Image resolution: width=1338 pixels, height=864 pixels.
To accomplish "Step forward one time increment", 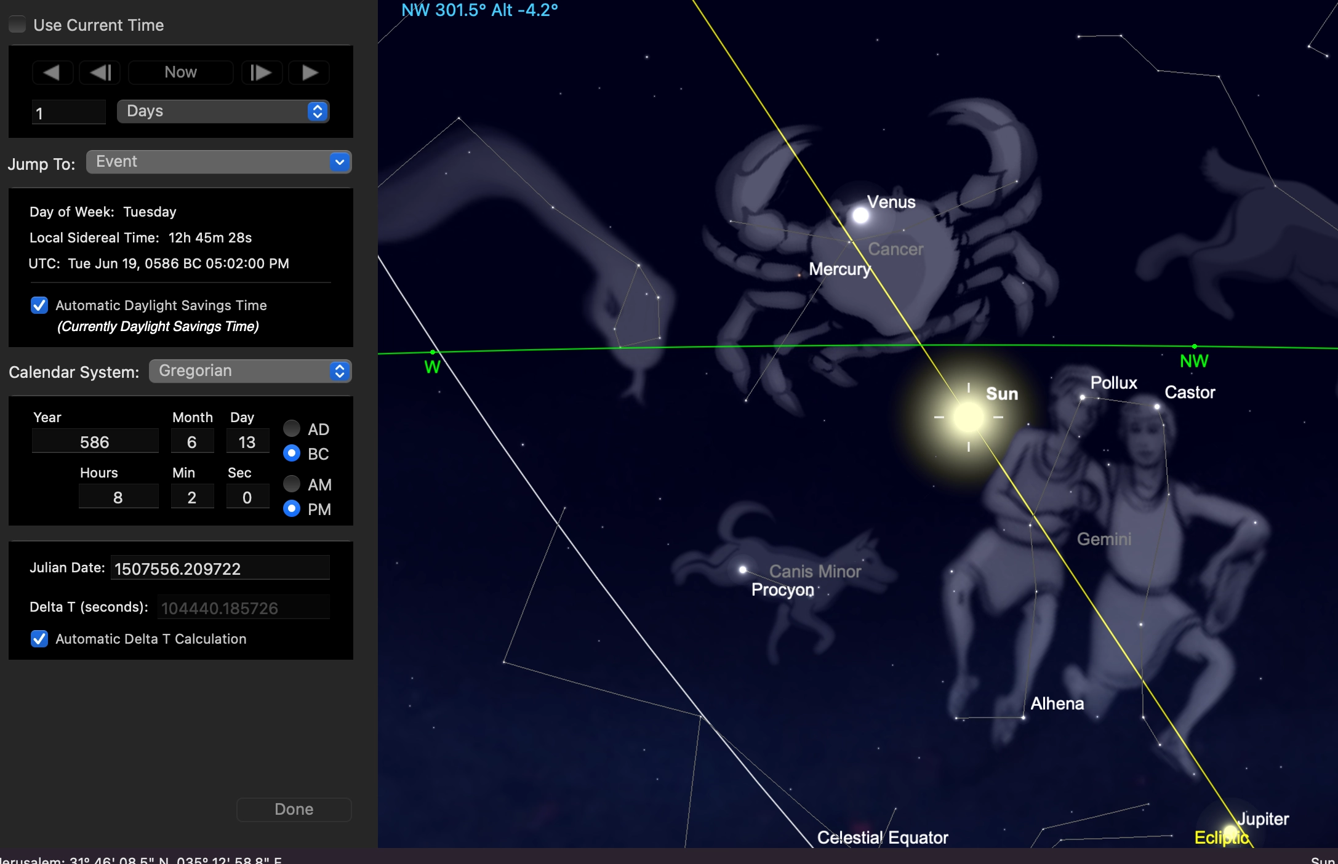I will tap(262, 73).
